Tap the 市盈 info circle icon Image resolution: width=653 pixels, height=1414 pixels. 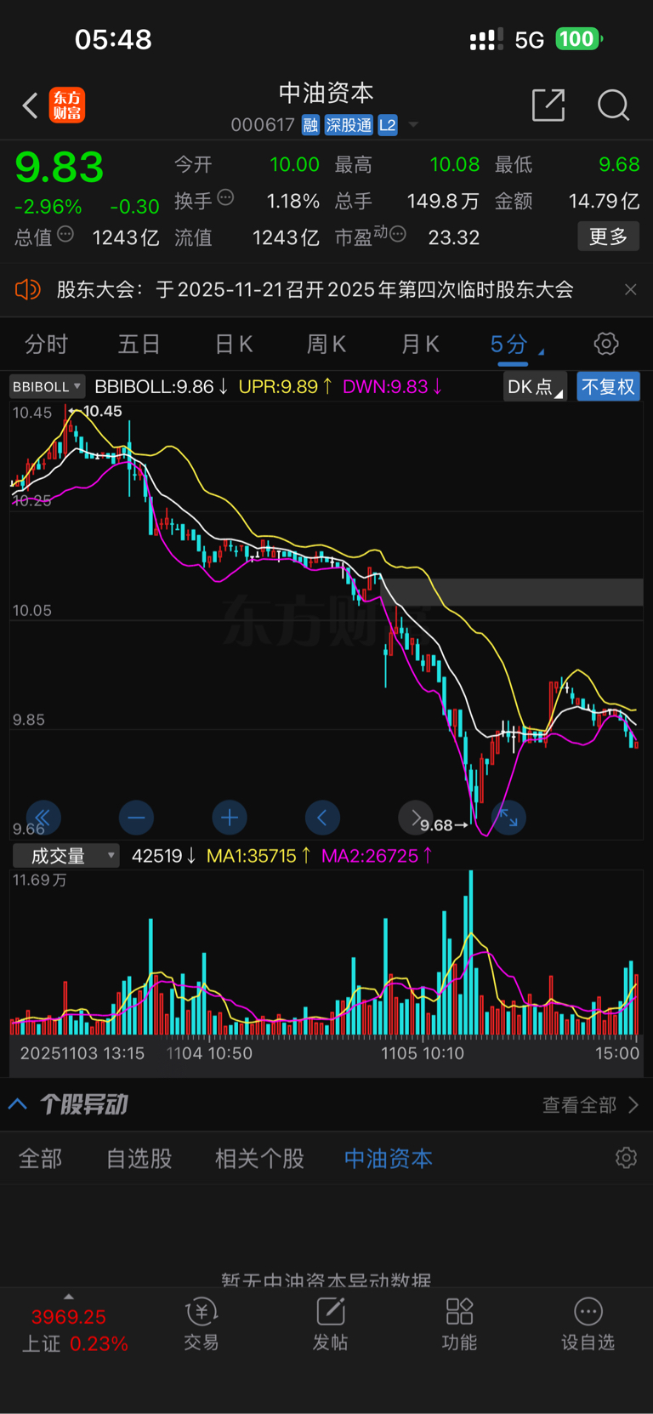(x=397, y=233)
